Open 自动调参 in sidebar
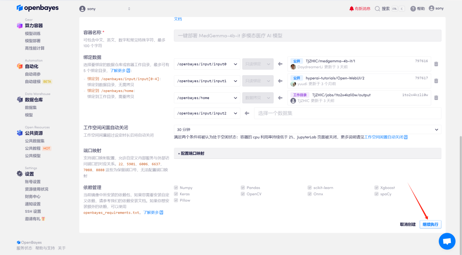Viewport: 462px width, 255px height. click(x=33, y=74)
